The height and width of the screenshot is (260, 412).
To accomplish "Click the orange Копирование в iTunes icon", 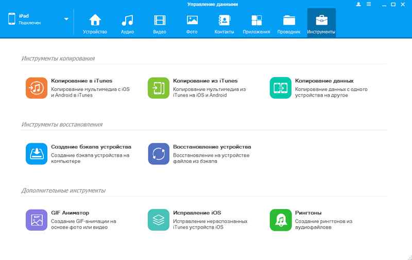I will 37,88.
